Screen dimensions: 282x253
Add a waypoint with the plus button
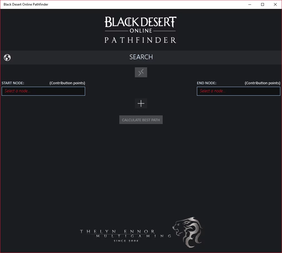point(141,103)
